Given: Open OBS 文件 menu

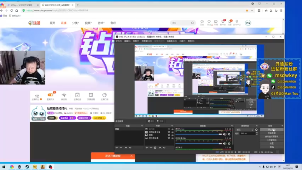Looking at the screenshot, I should coord(119,41).
